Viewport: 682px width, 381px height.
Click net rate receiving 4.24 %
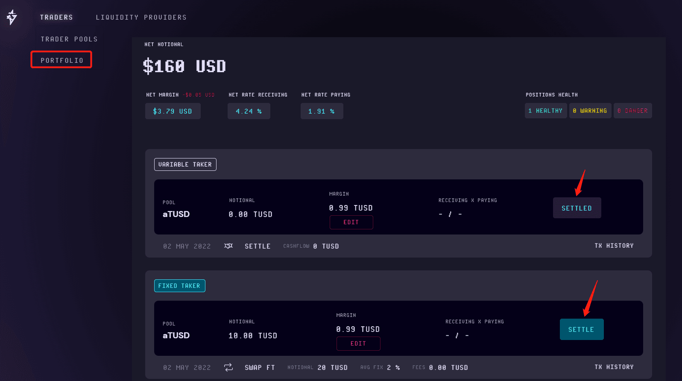249,111
